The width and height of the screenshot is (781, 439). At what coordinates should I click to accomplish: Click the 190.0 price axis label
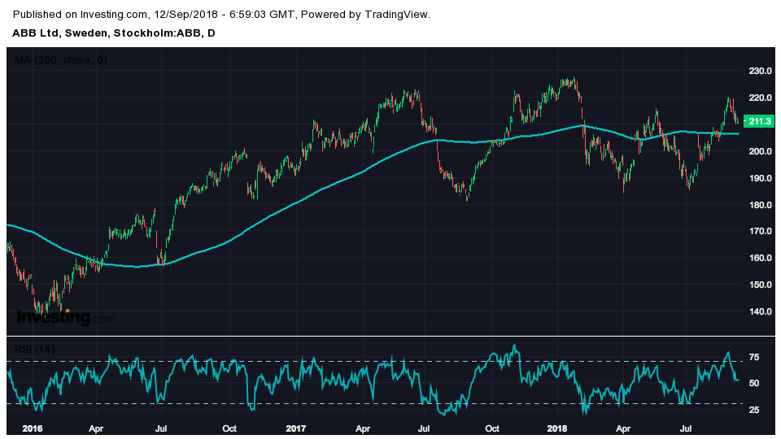coord(760,178)
